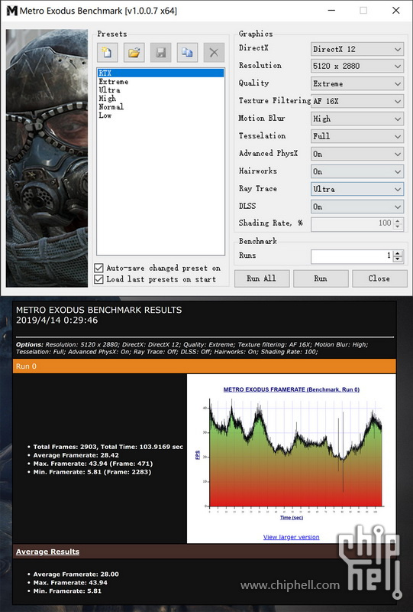Click the 2019/4/14 0:29:46 timestamp
413x612 pixels.
click(57, 321)
